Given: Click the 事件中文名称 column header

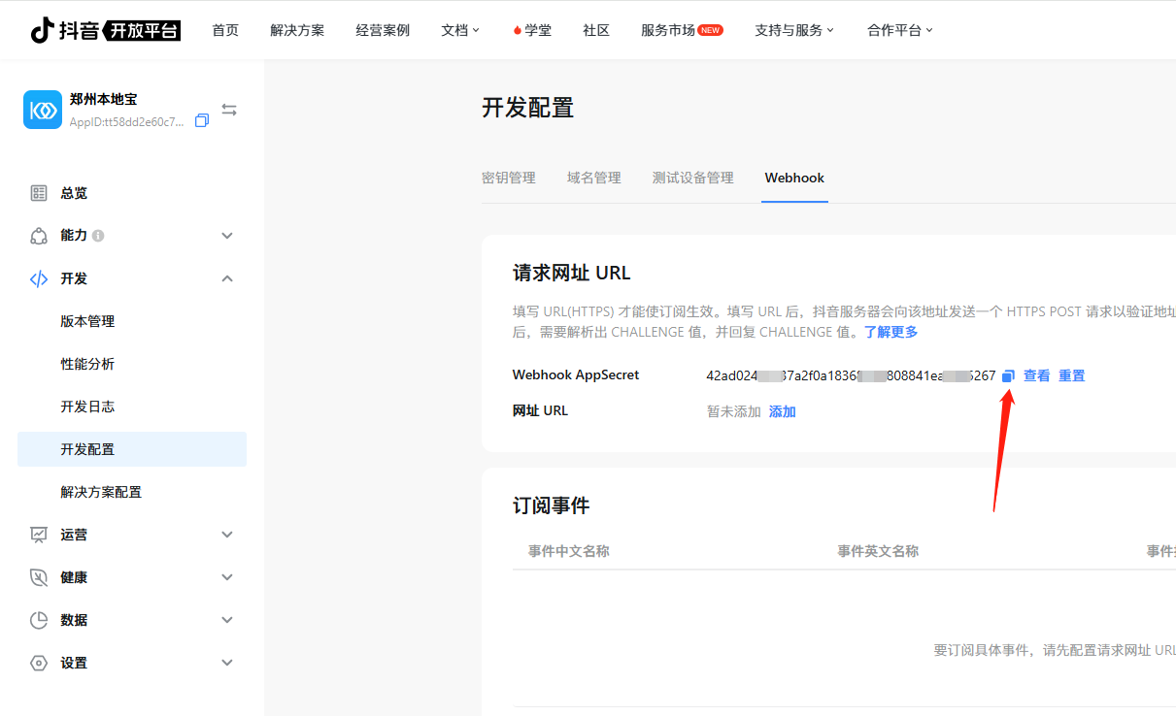Looking at the screenshot, I should point(569,551).
